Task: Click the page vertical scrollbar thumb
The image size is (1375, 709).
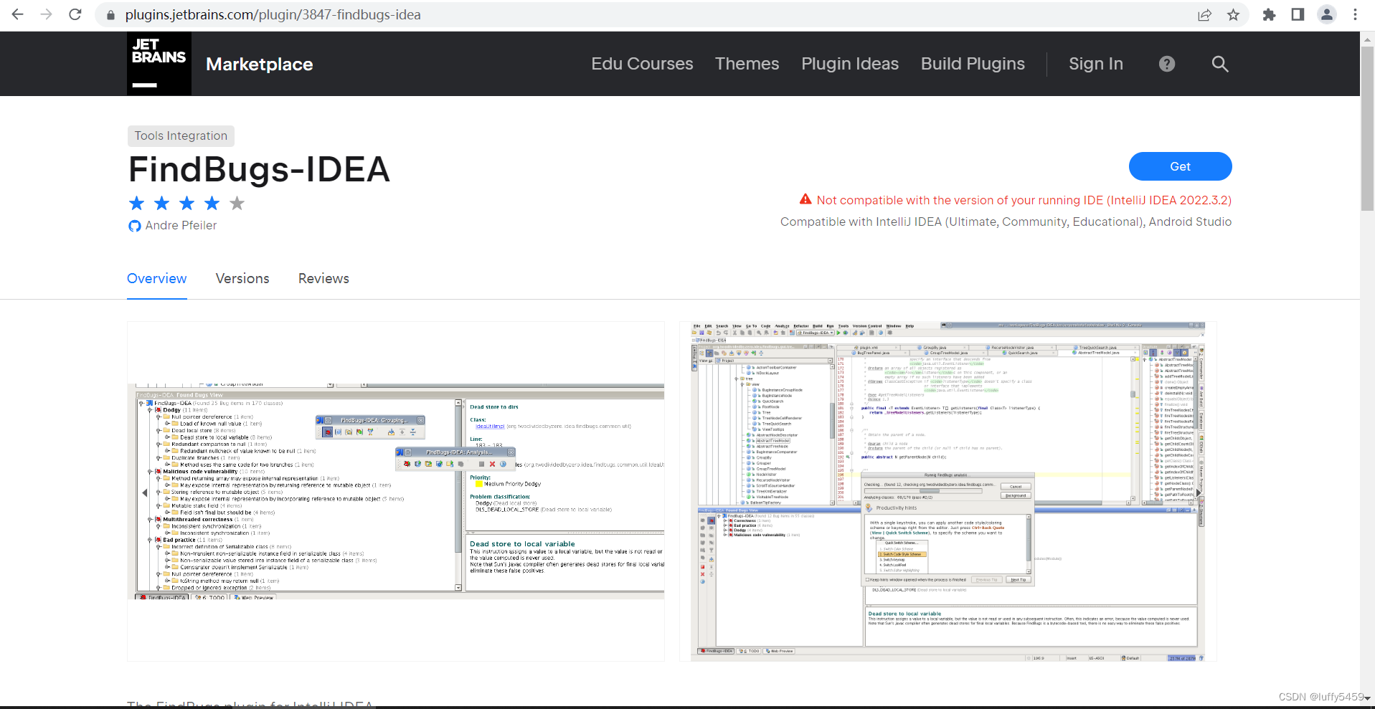Action: (x=1367, y=129)
